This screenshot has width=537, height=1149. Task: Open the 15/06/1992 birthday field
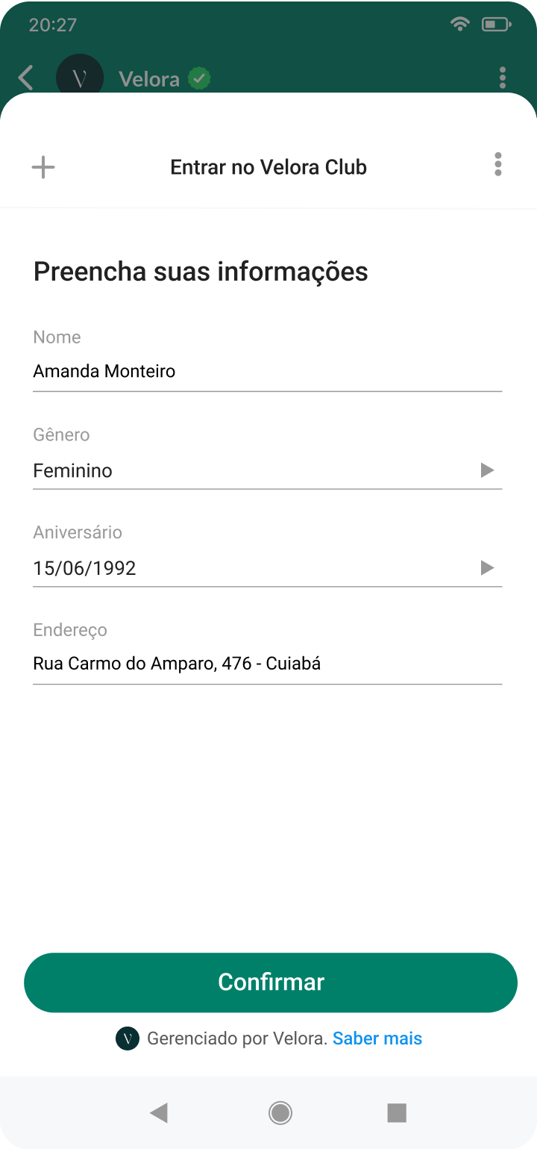[246, 569]
